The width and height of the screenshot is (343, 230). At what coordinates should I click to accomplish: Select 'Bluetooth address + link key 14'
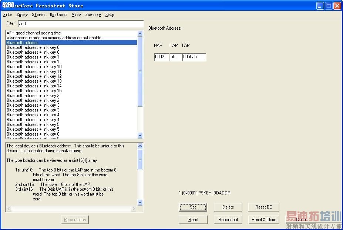tap(71, 86)
